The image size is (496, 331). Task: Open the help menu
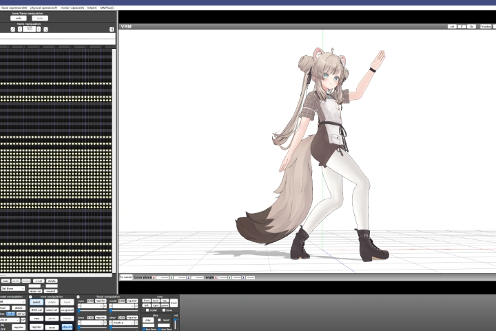pyautogui.click(x=92, y=8)
